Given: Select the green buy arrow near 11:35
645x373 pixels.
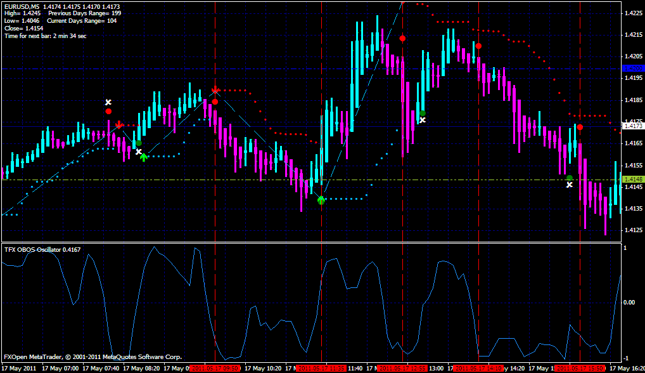Looking at the screenshot, I should tap(320, 199).
